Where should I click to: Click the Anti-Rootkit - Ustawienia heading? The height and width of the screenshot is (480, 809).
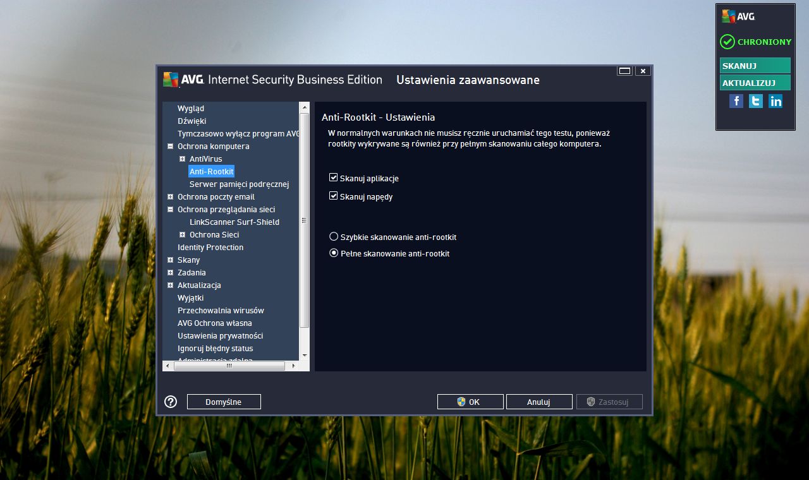(x=378, y=117)
